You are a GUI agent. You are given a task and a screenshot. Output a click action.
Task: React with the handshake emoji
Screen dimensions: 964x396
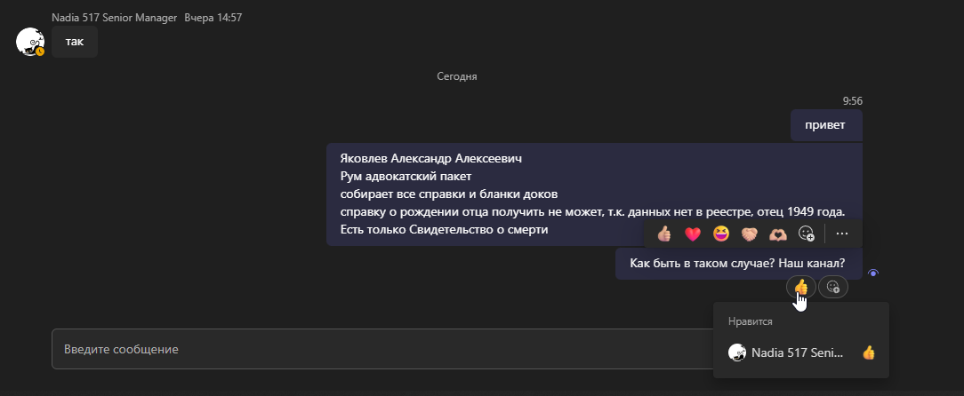750,234
